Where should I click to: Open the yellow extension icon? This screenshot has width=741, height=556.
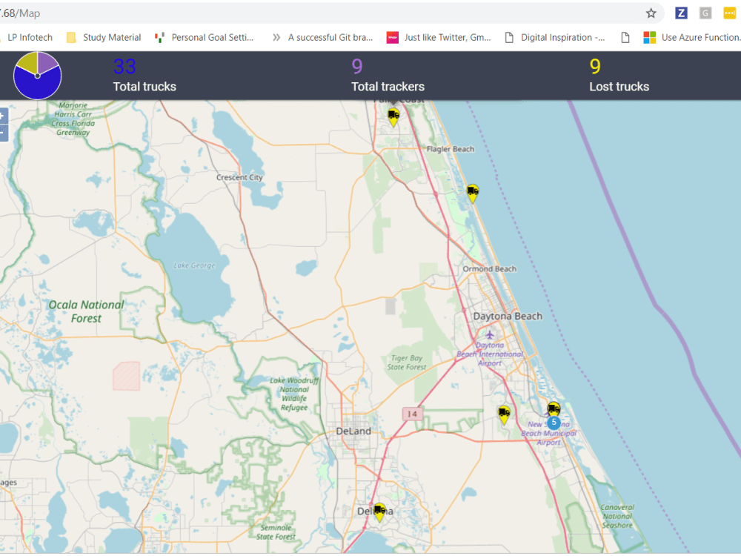tap(729, 13)
